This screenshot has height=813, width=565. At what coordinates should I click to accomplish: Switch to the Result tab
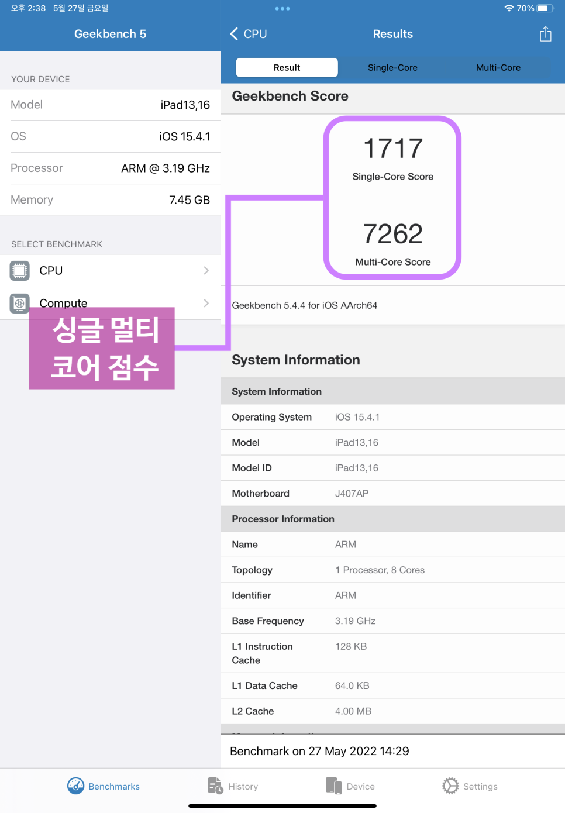point(287,67)
